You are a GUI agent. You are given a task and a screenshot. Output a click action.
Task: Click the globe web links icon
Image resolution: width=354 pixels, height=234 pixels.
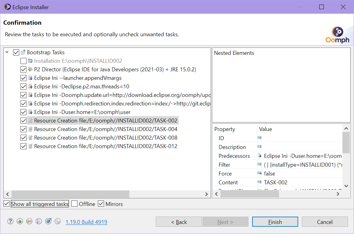point(48,222)
